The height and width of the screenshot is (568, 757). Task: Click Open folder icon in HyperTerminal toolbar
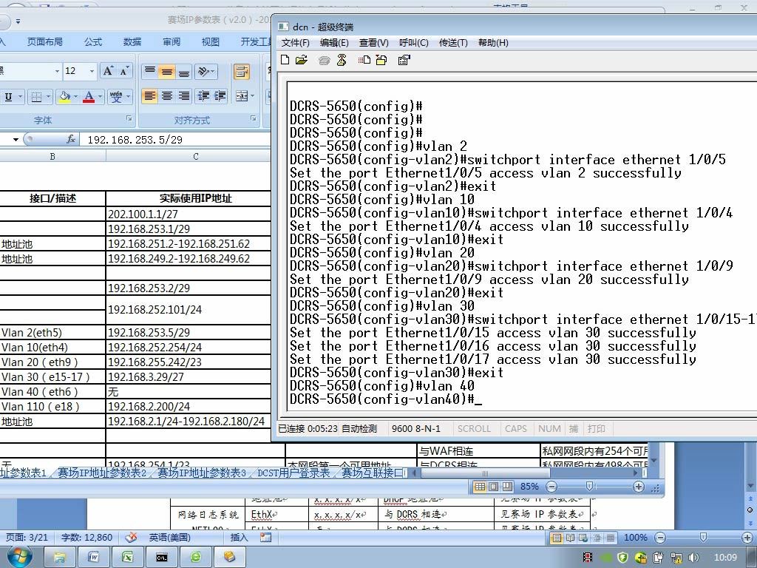pos(302,60)
